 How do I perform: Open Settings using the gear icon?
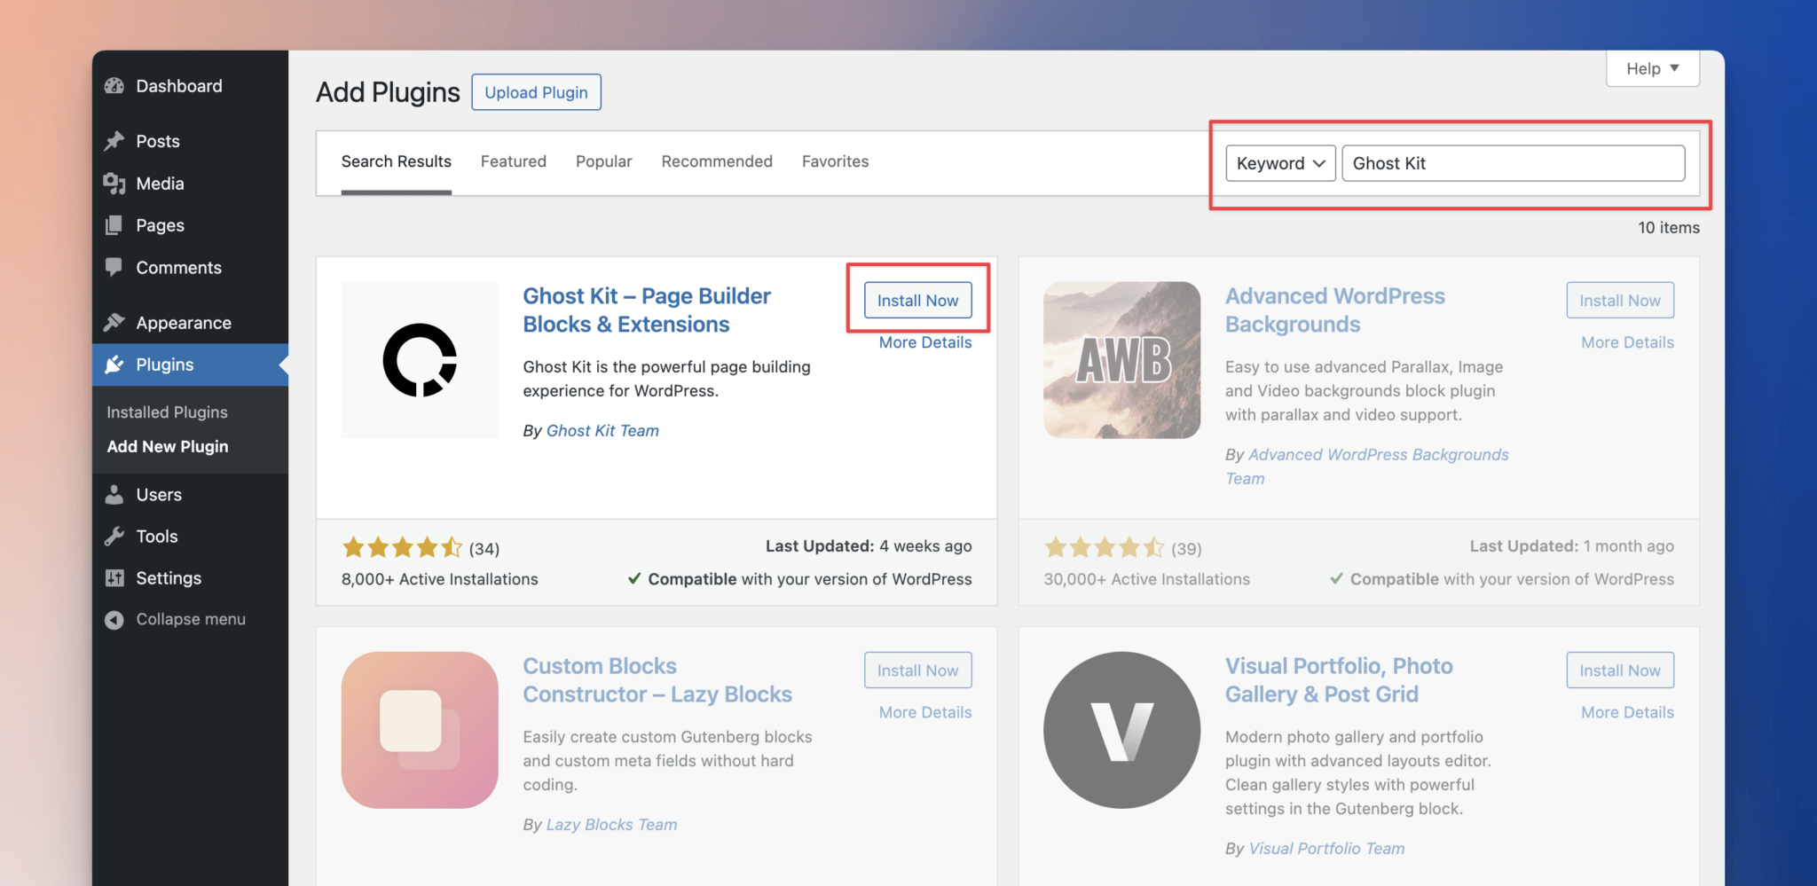point(114,577)
